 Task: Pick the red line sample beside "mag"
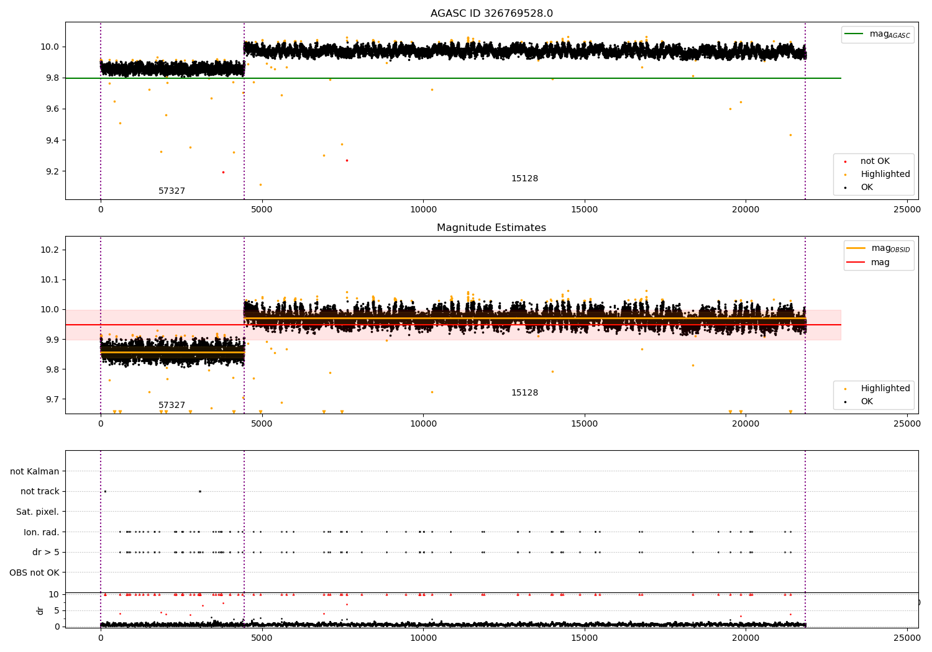(x=856, y=262)
